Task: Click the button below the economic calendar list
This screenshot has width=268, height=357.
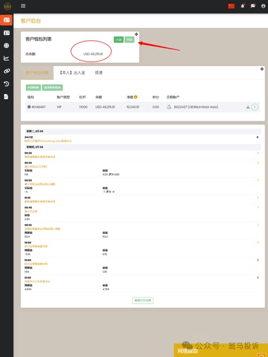Action: [142, 301]
